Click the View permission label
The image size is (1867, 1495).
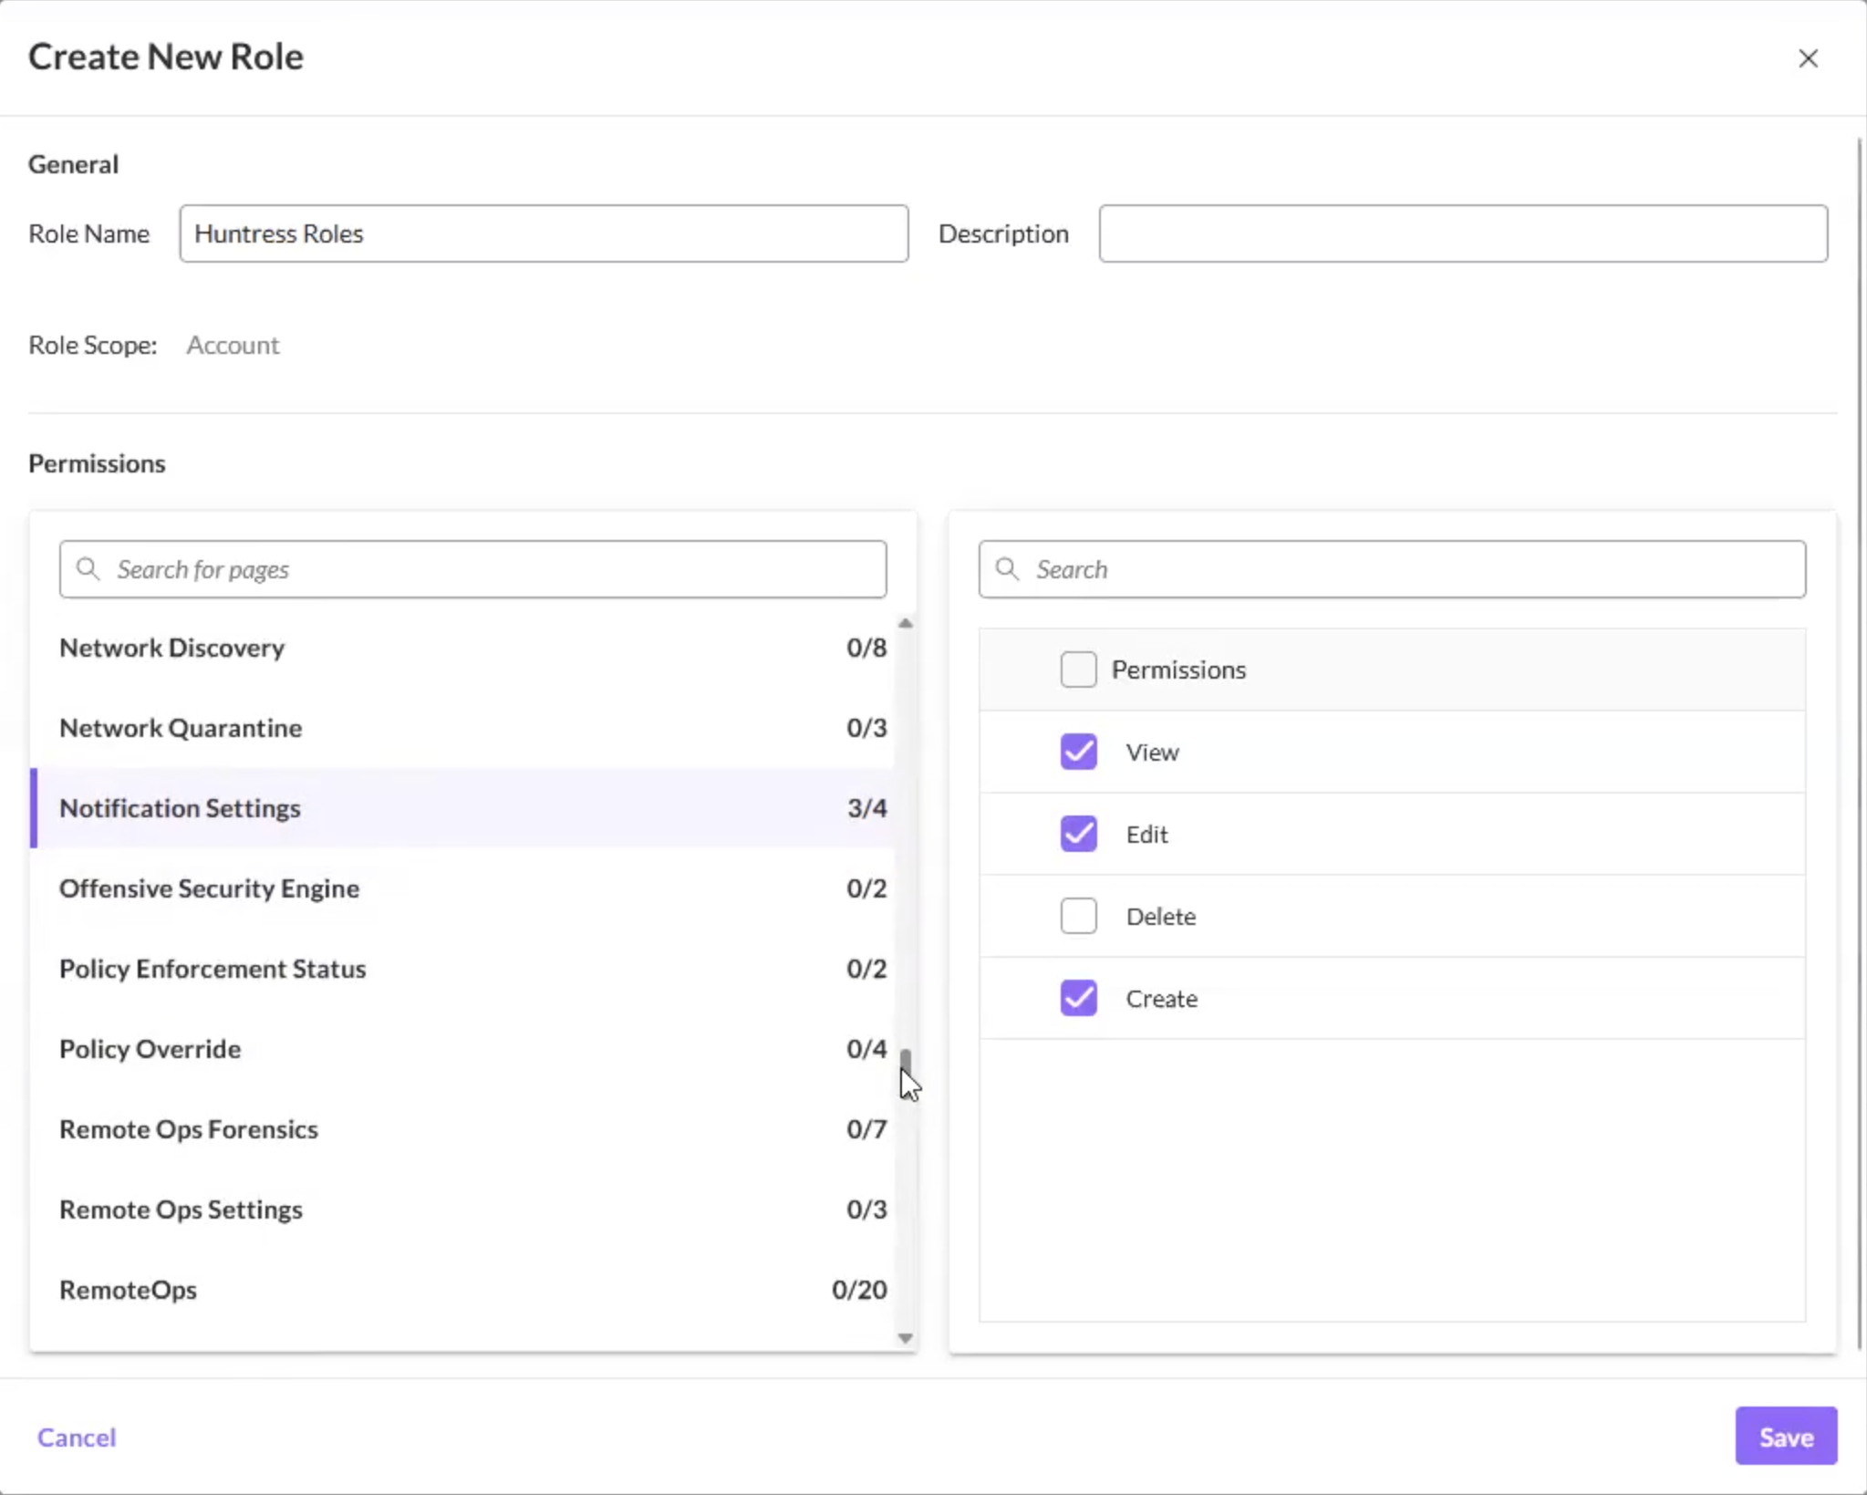point(1152,753)
